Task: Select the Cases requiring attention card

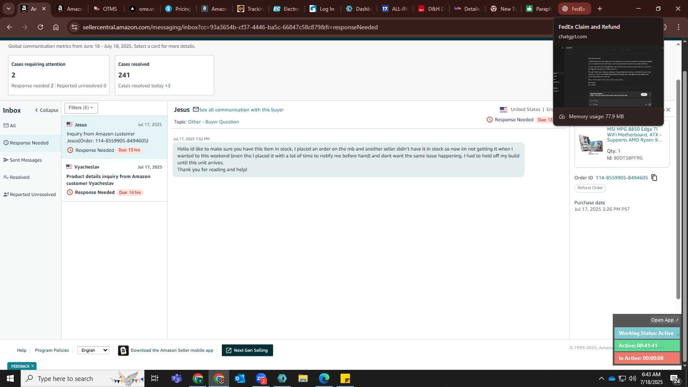Action: pos(59,75)
